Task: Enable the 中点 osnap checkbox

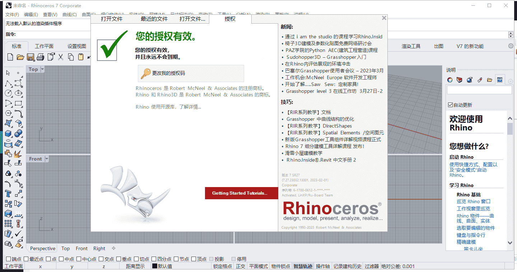Action: (x=61, y=259)
